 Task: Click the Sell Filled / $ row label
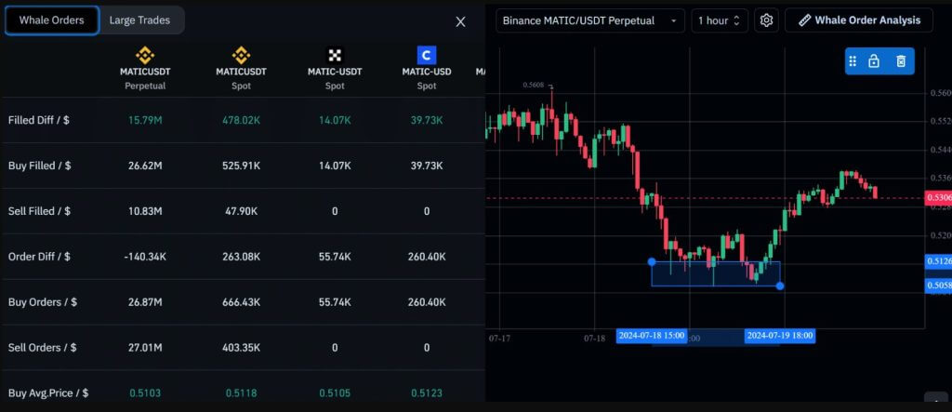(x=39, y=211)
